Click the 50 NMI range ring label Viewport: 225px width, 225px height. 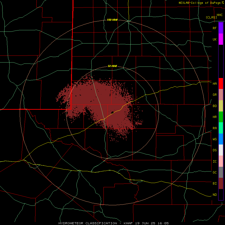point(112,66)
